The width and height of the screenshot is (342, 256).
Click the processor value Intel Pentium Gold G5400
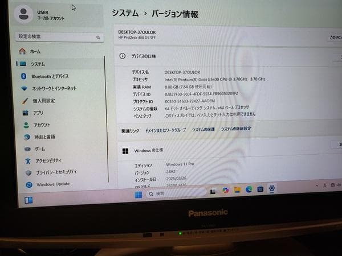[215, 80]
